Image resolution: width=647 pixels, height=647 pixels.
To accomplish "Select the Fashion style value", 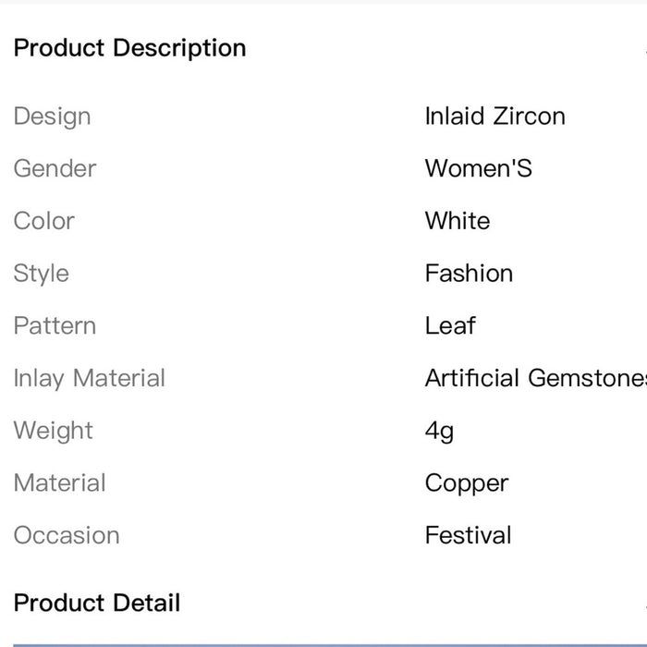I will (x=469, y=274).
